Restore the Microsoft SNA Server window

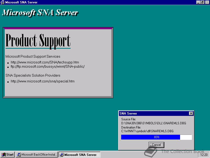202,2
